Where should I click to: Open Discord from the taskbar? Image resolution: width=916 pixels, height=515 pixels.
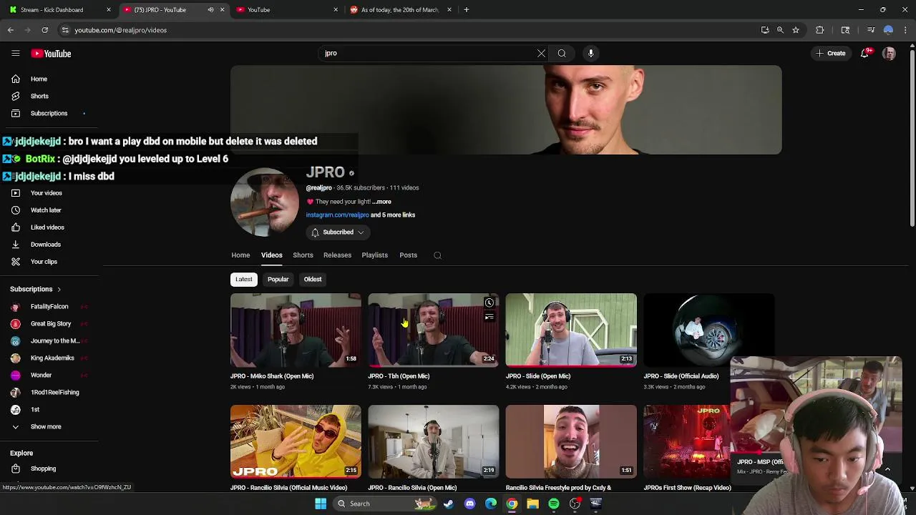tap(469, 504)
